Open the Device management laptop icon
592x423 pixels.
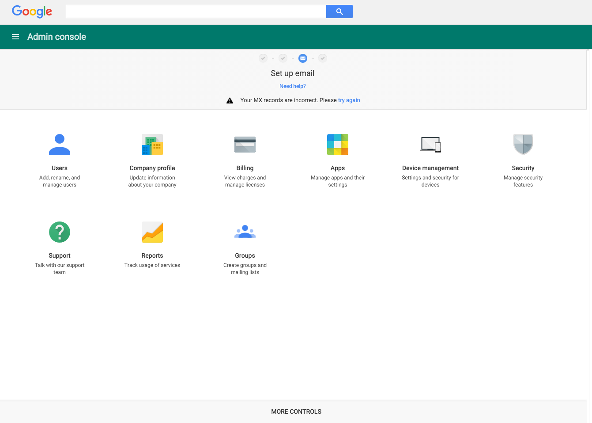[430, 145]
